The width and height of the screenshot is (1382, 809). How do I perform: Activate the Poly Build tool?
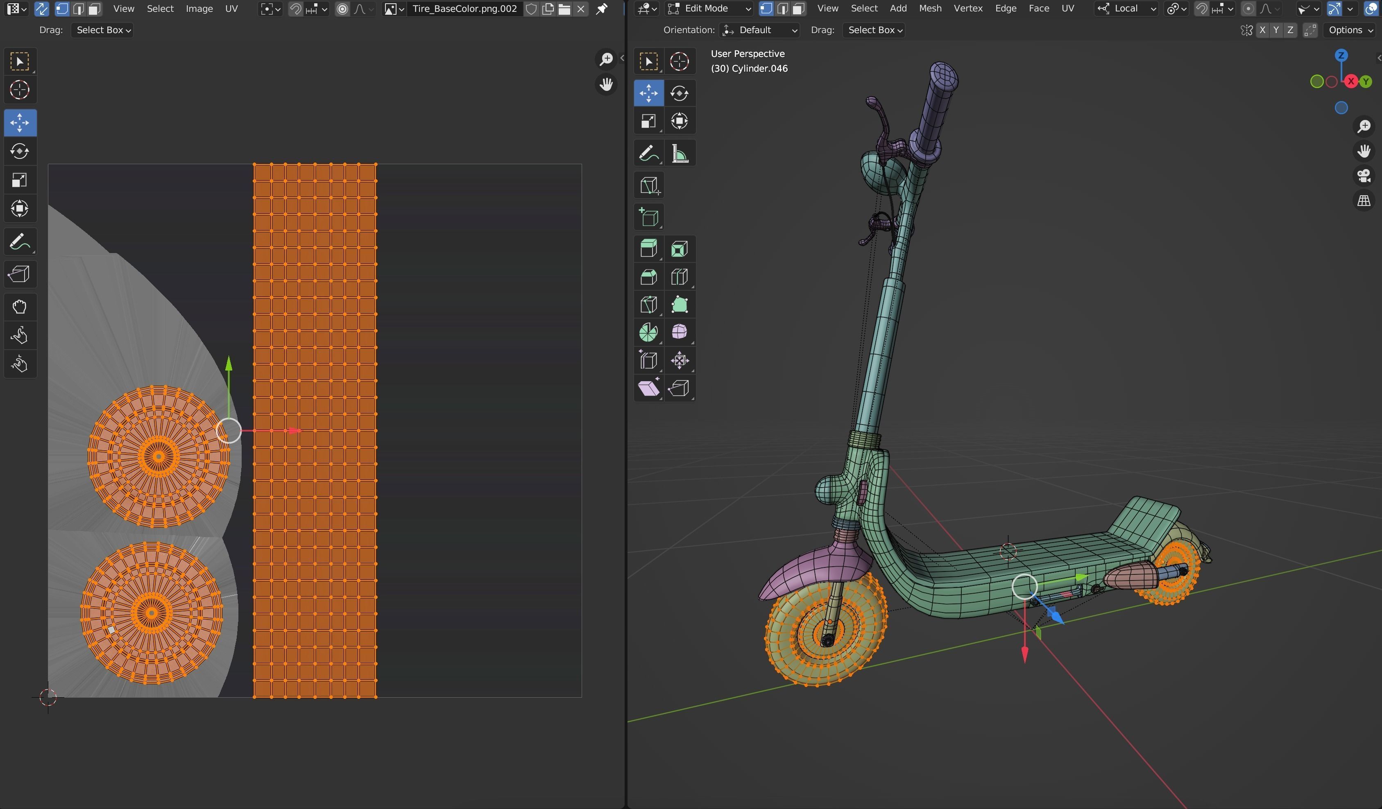680,305
